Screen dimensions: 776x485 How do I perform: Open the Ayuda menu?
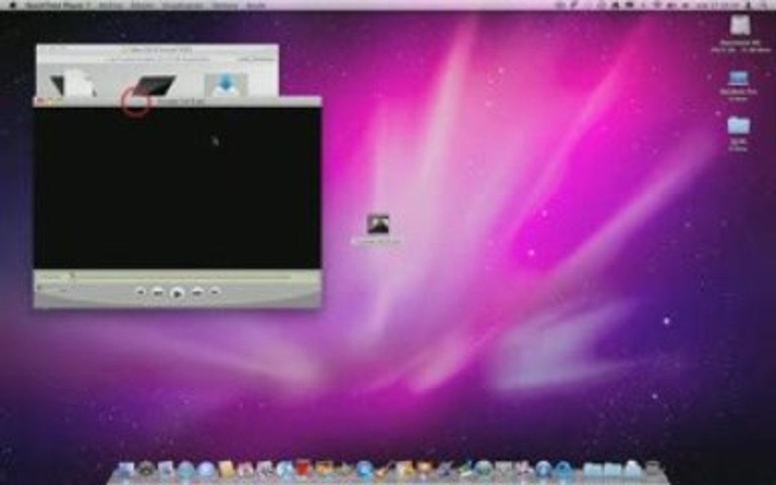coord(256,5)
